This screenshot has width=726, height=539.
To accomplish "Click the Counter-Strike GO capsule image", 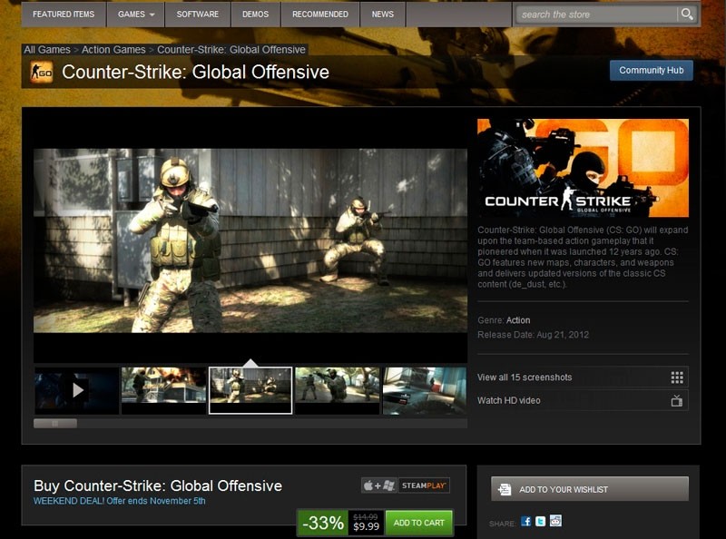I will (x=583, y=168).
